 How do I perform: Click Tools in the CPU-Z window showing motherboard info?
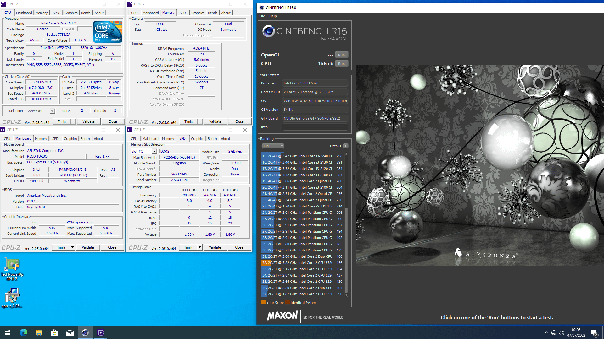[x=61, y=247]
